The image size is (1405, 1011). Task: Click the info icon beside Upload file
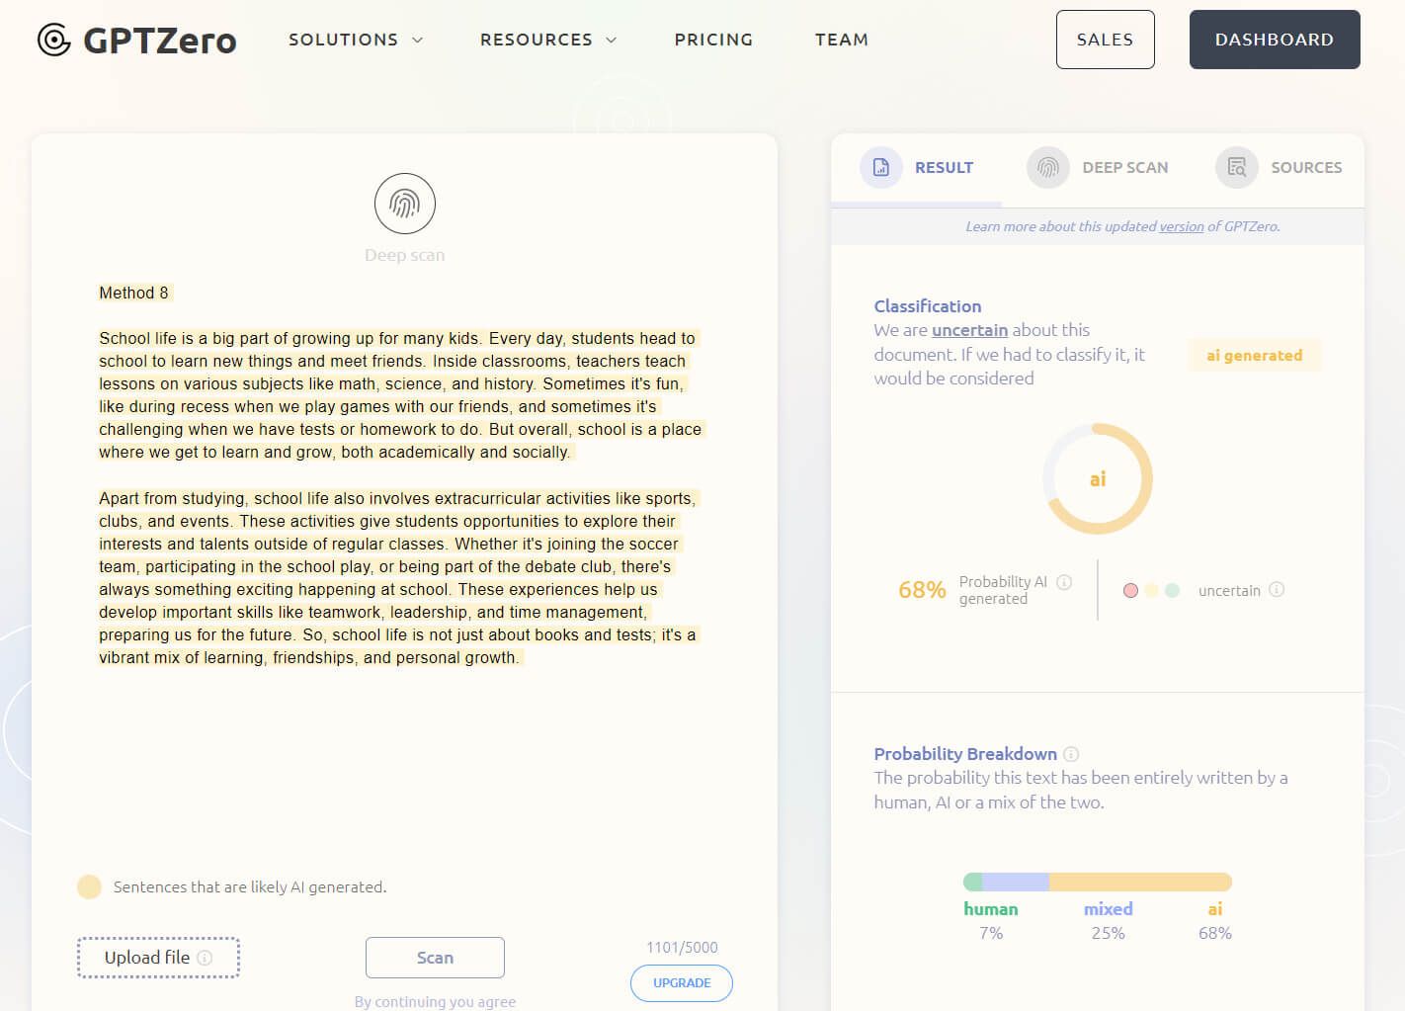click(x=205, y=958)
